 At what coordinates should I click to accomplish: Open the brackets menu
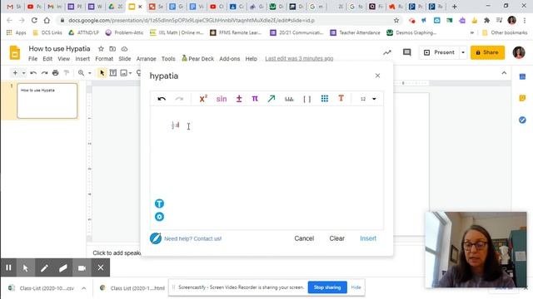coord(307,99)
